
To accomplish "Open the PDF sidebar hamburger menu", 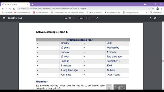I will tap(4, 18).
